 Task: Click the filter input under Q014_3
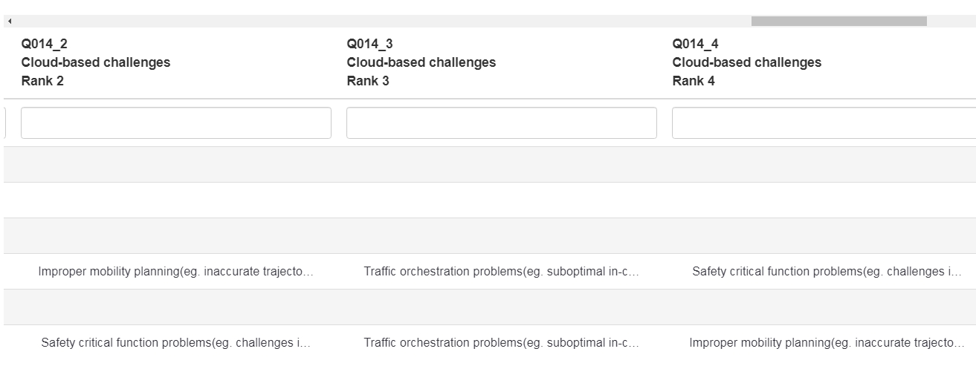pyautogui.click(x=502, y=123)
